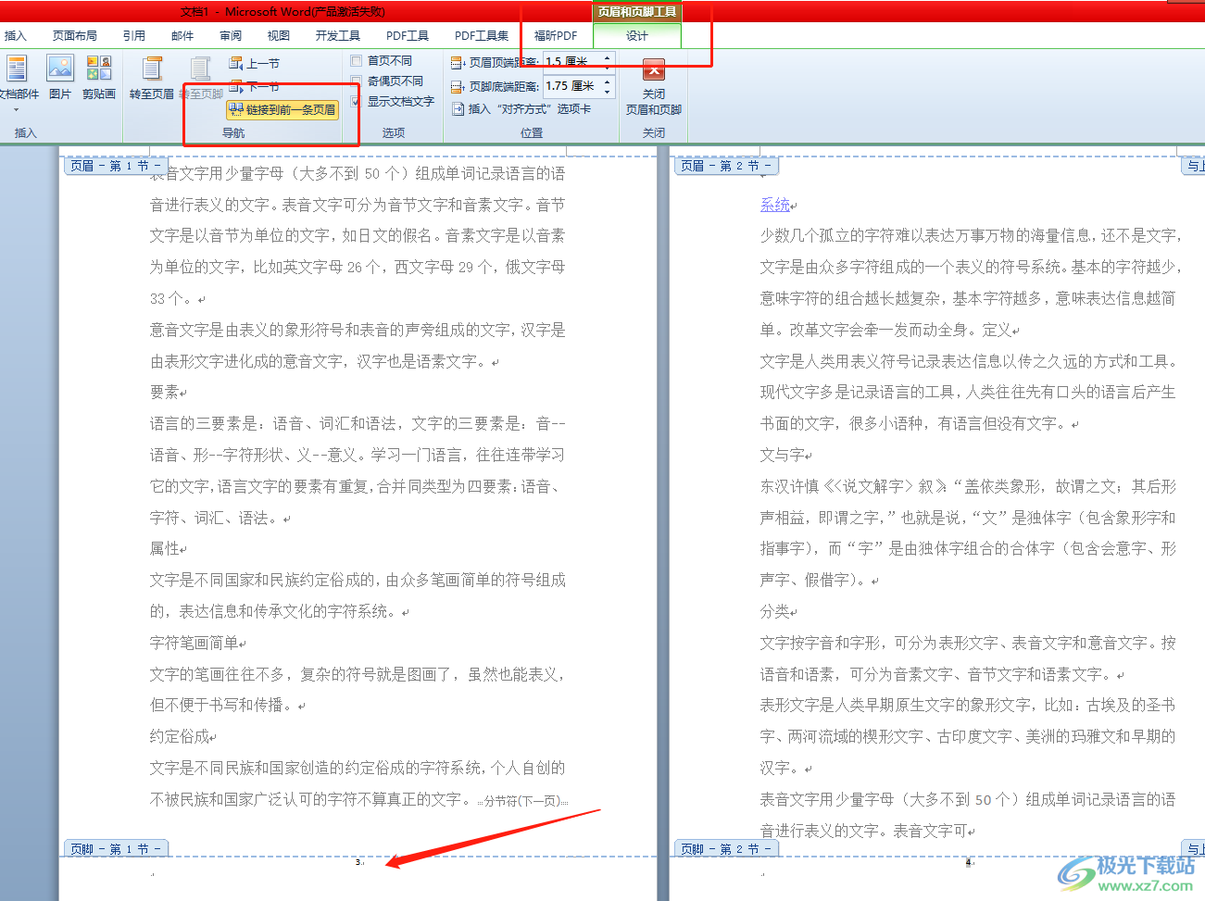The height and width of the screenshot is (901, 1205).
Task: Enable 首页不同 checkbox
Action: pyautogui.click(x=356, y=61)
